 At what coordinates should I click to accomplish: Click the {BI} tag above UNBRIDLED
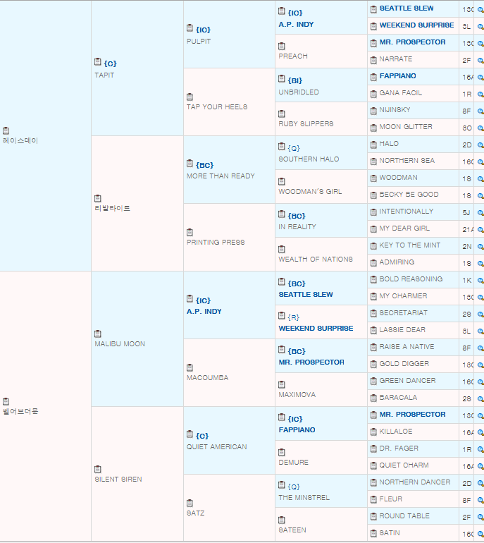(x=294, y=80)
